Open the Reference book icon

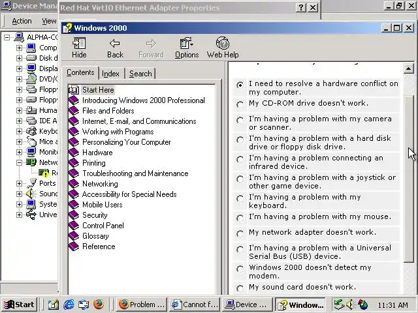[74, 246]
